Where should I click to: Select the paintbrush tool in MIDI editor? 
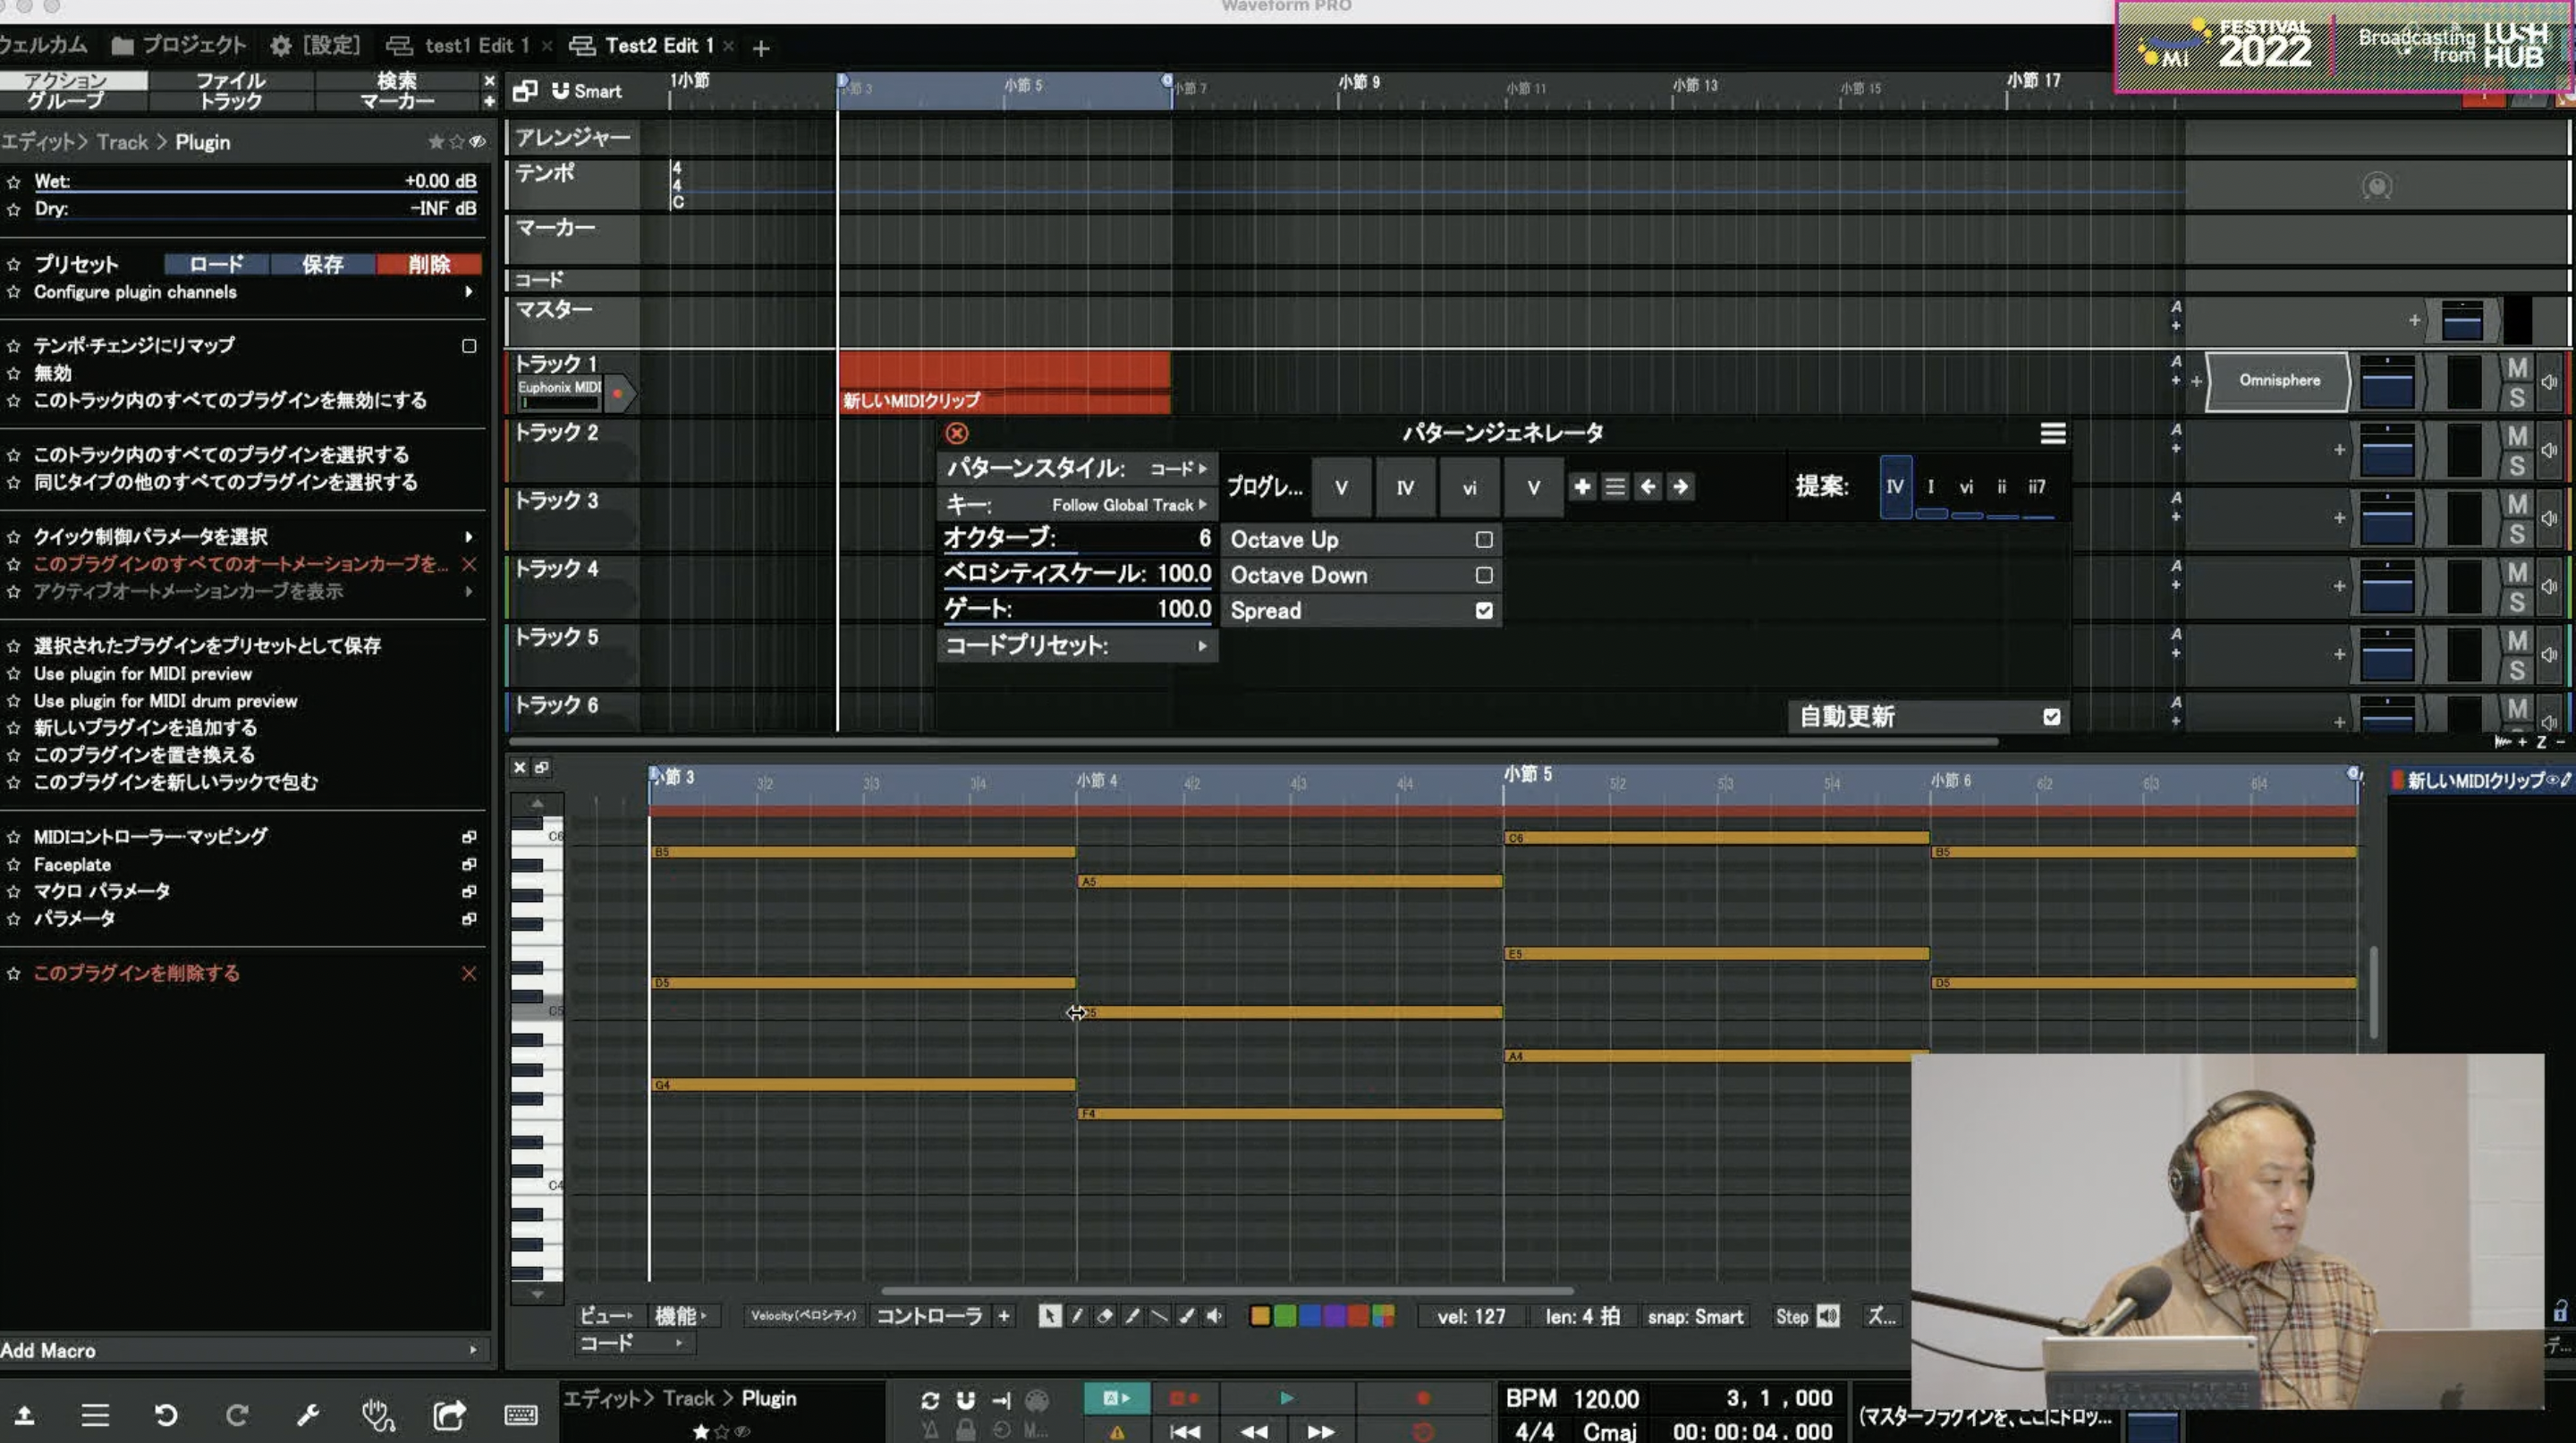click(x=1187, y=1316)
